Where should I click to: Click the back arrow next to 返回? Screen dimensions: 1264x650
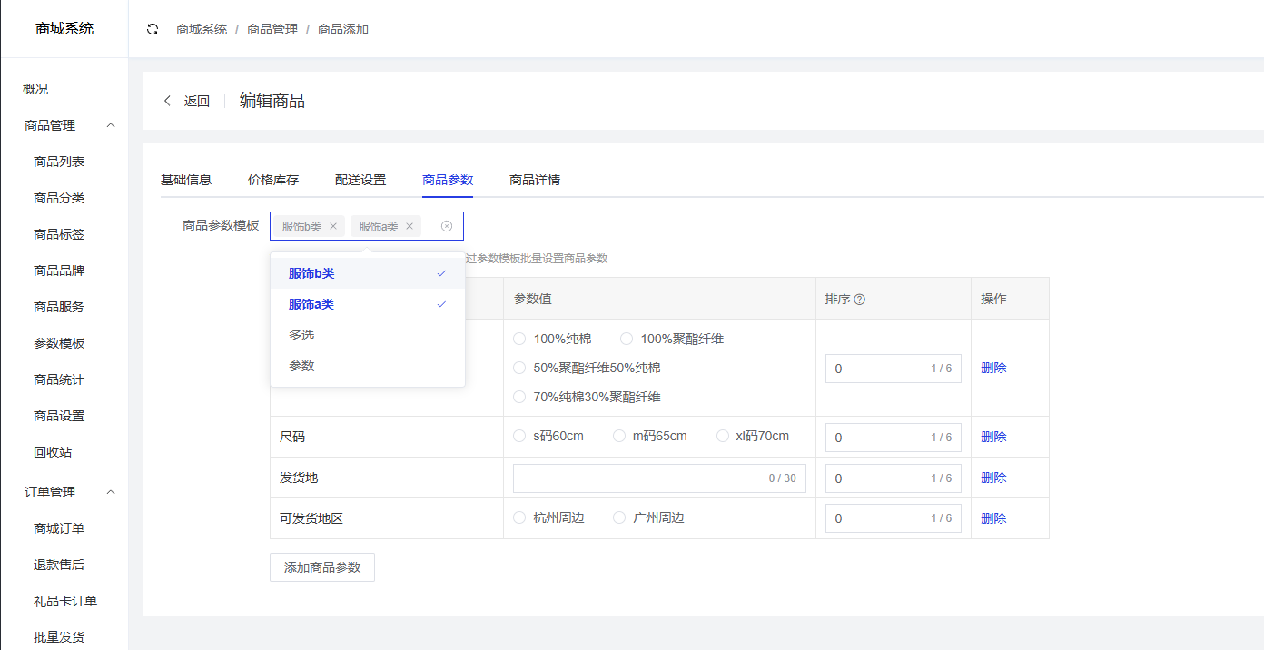click(x=167, y=101)
